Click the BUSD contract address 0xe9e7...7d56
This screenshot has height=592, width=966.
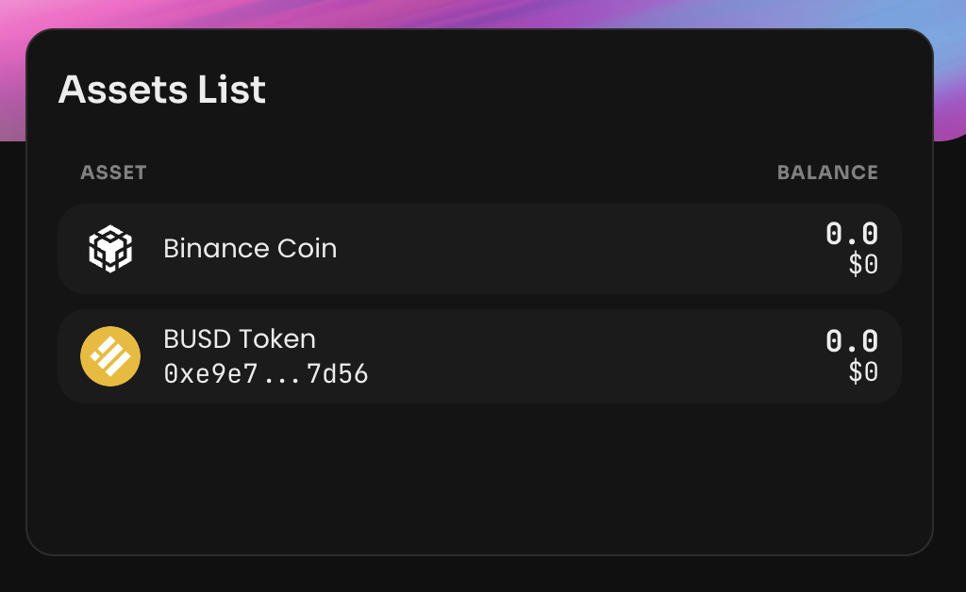click(266, 374)
